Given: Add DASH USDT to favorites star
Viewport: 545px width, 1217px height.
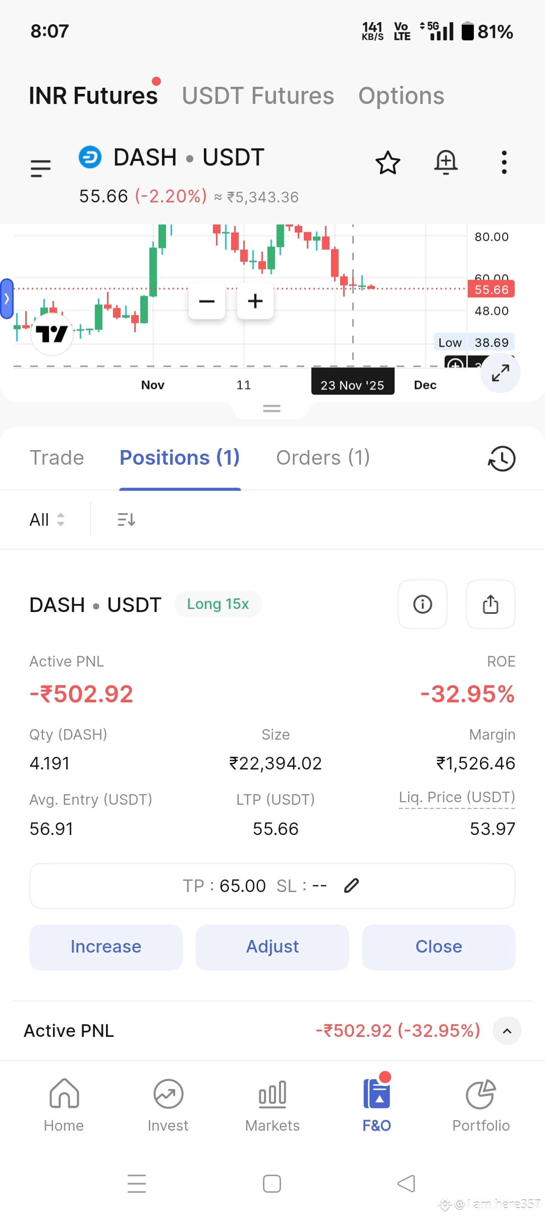Looking at the screenshot, I should pos(388,162).
